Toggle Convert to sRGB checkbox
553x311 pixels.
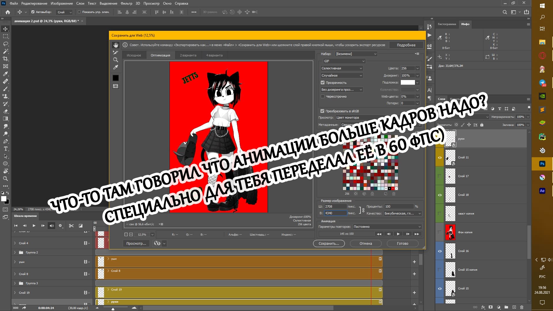(322, 111)
